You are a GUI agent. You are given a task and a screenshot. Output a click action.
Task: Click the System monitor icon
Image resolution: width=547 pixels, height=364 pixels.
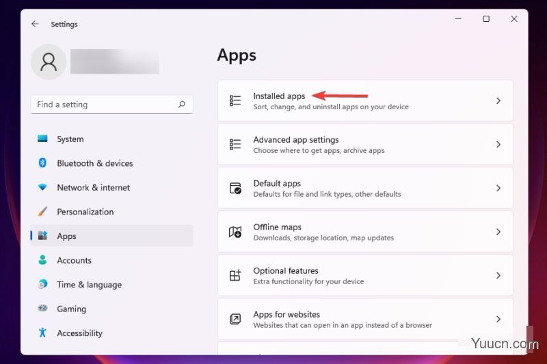42,139
